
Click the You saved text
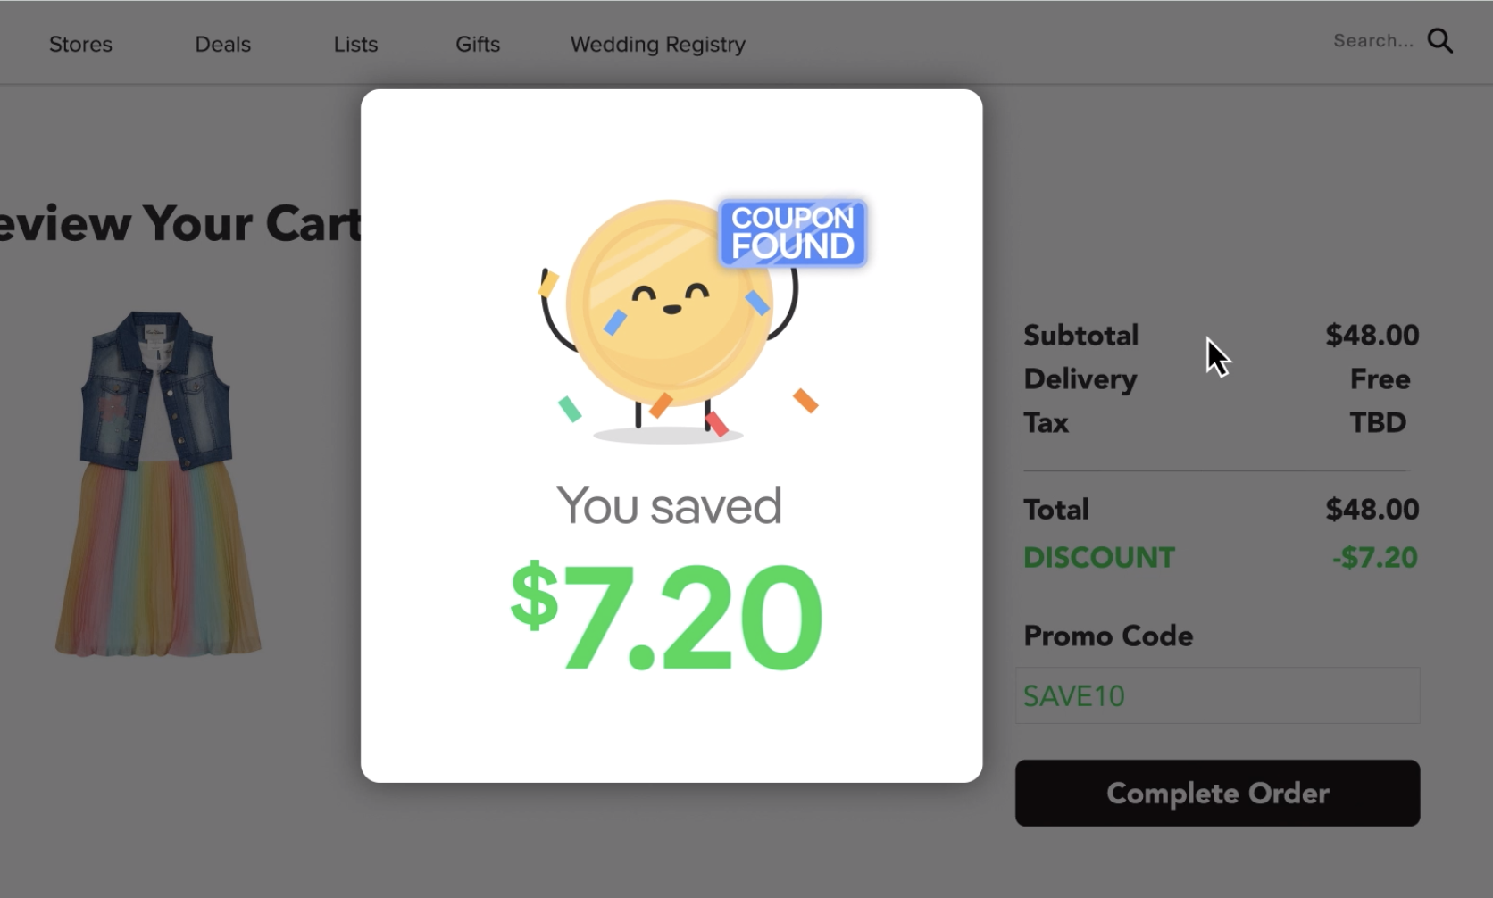[x=669, y=506]
